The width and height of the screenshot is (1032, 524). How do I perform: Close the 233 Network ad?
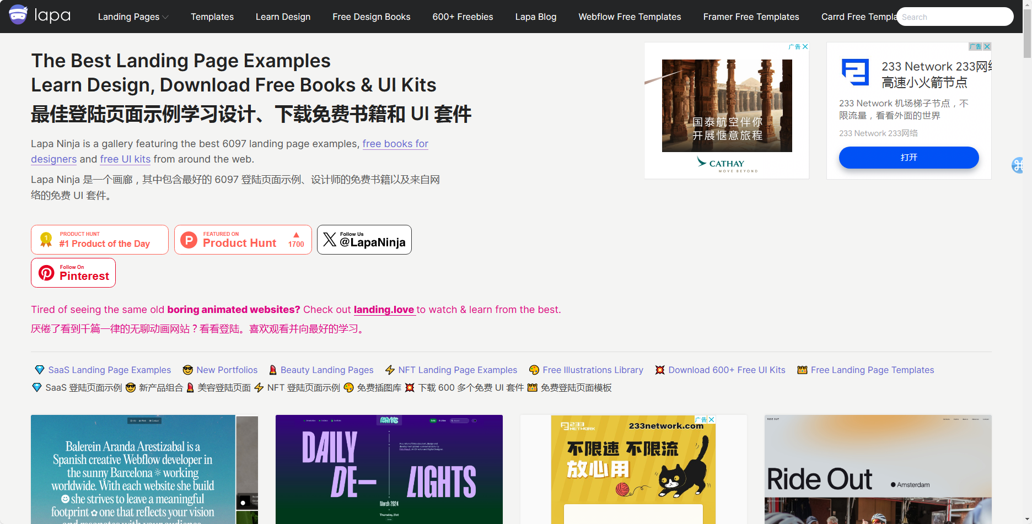tap(987, 47)
